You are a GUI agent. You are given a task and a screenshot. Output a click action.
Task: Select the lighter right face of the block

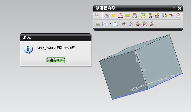click(161, 61)
